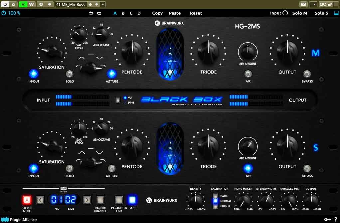Click the RANDOM CHANNEL button
Viewport: 340px width, 223px height.
pyautogui.click(x=100, y=200)
